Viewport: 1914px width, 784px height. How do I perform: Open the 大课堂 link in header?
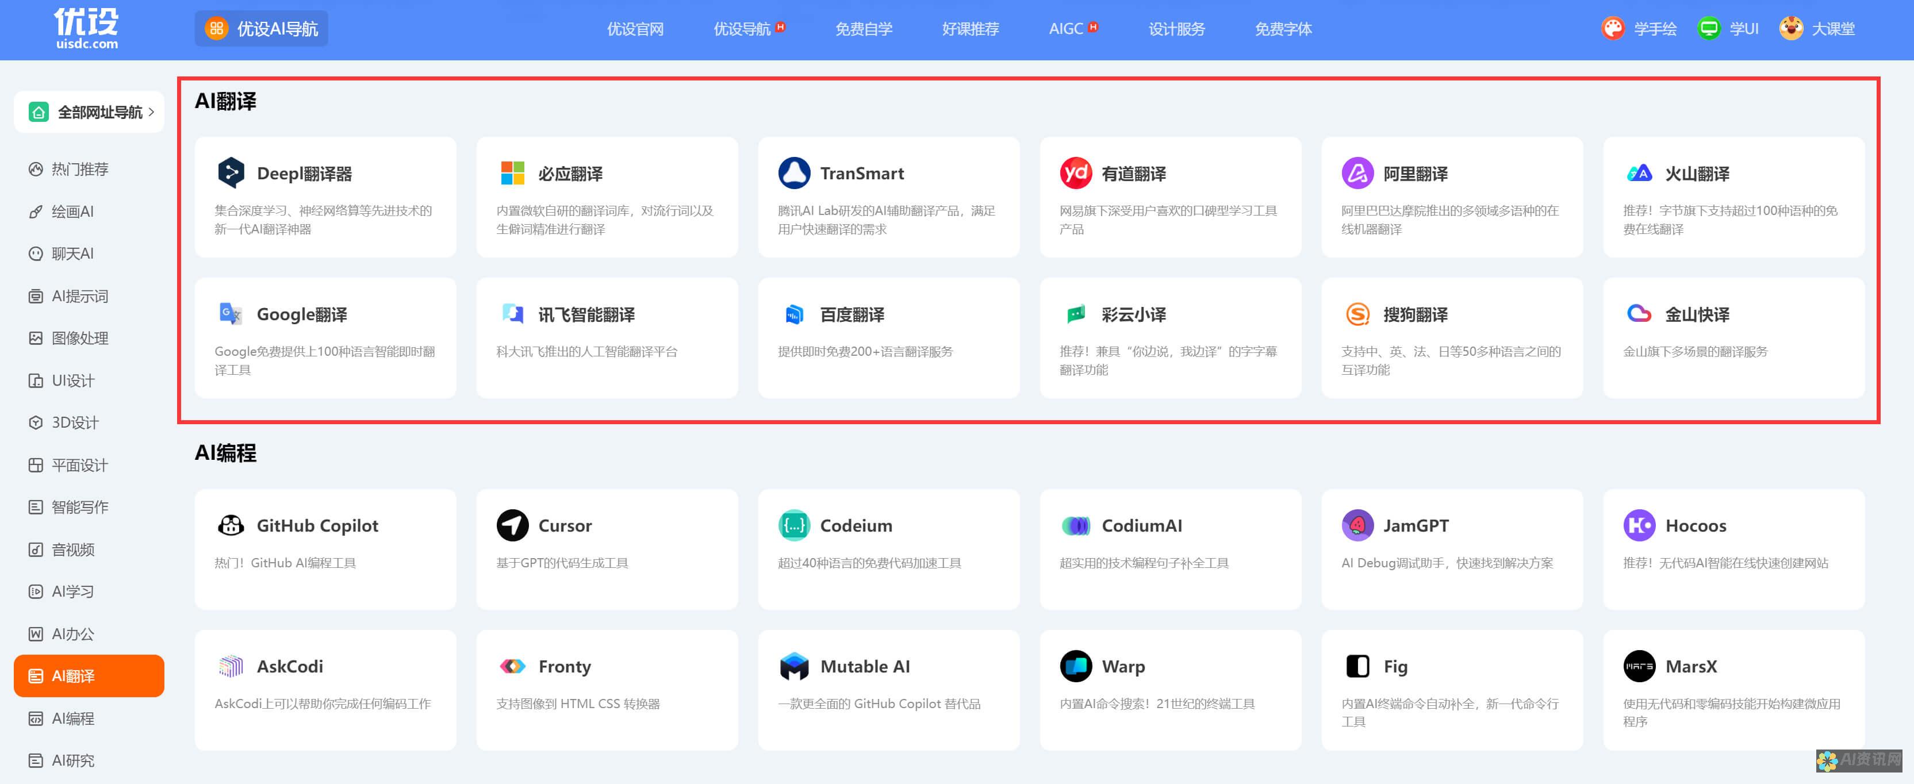tap(1817, 28)
